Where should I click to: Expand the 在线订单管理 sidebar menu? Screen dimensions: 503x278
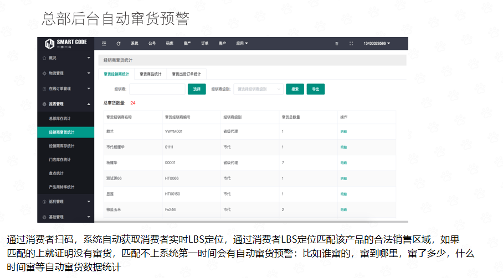tap(88, 88)
